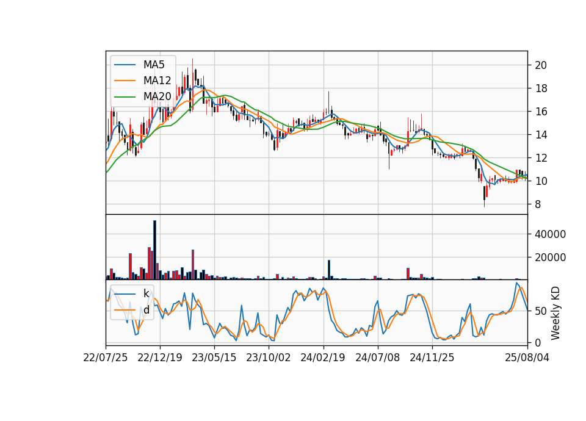Click the 24/11/25 date axis label
Viewport: 586px width, 421px height.
(x=432, y=358)
